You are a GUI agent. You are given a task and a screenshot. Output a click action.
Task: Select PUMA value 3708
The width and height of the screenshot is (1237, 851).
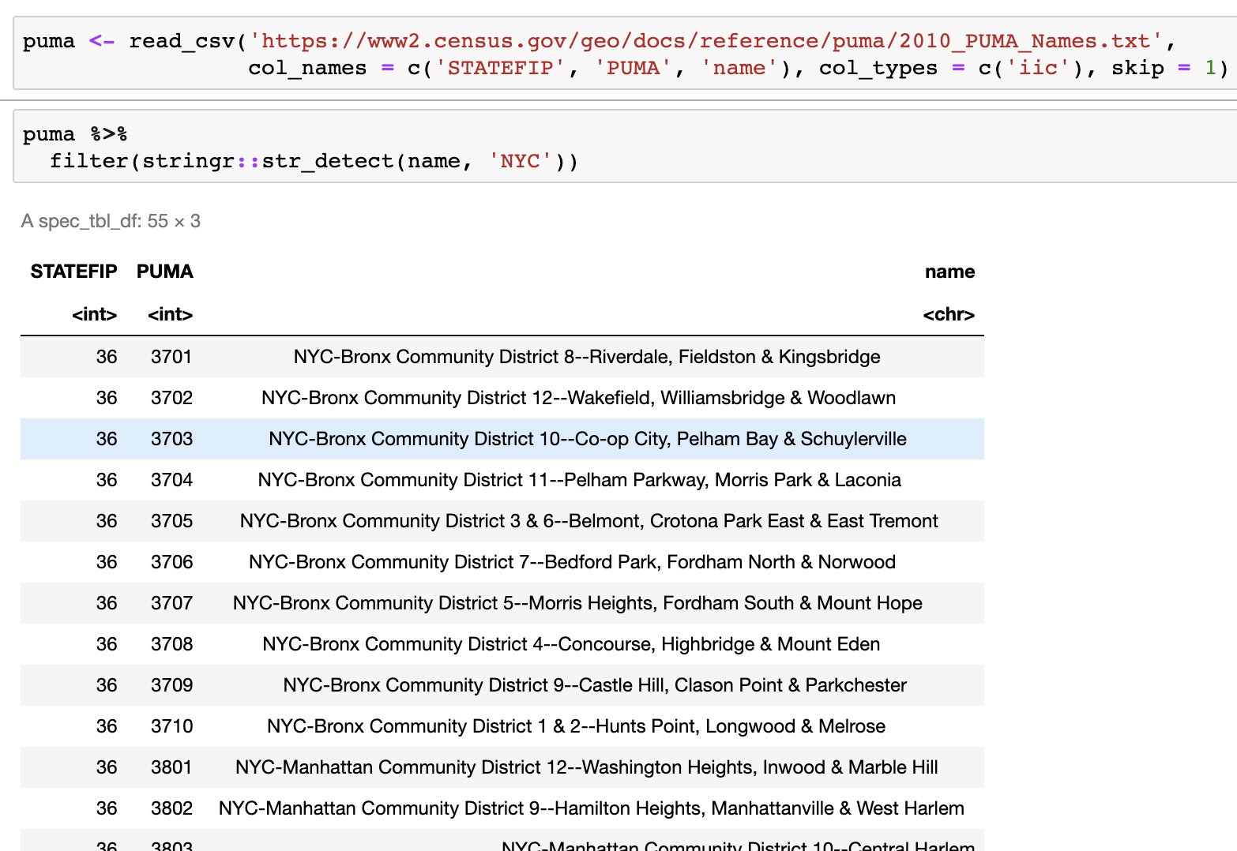click(171, 644)
